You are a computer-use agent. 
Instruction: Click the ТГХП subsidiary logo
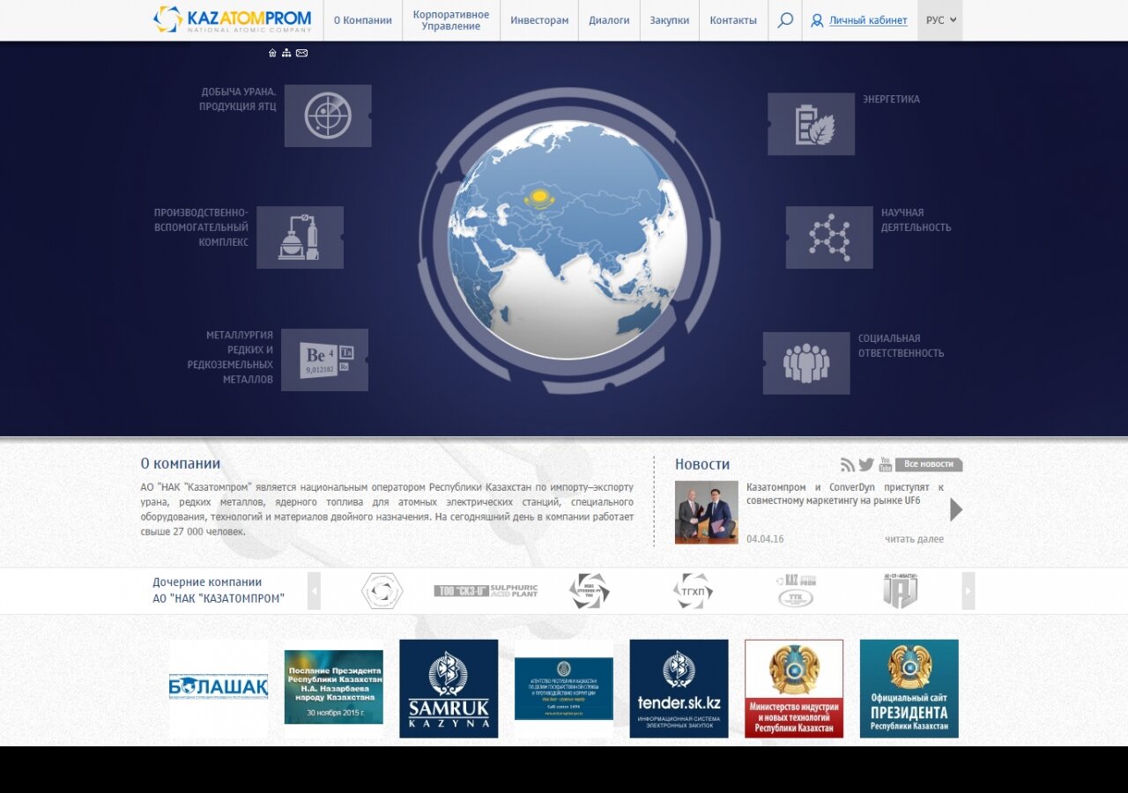coord(692,590)
